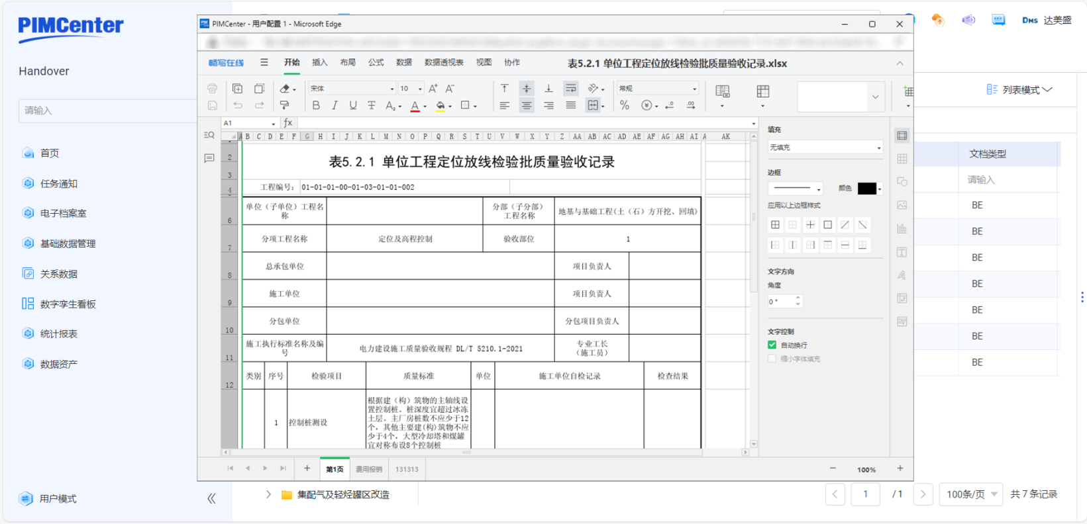The height and width of the screenshot is (524, 1087).
Task: Align text vertically to middle
Action: [527, 89]
